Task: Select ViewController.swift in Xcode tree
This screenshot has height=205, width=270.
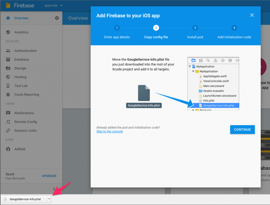Action: (216, 81)
